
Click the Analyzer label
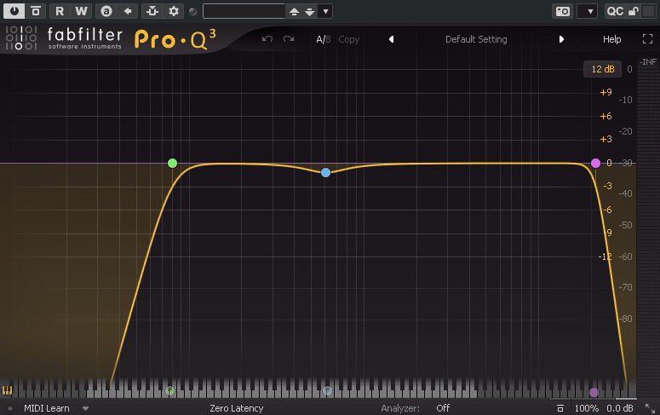(x=400, y=408)
